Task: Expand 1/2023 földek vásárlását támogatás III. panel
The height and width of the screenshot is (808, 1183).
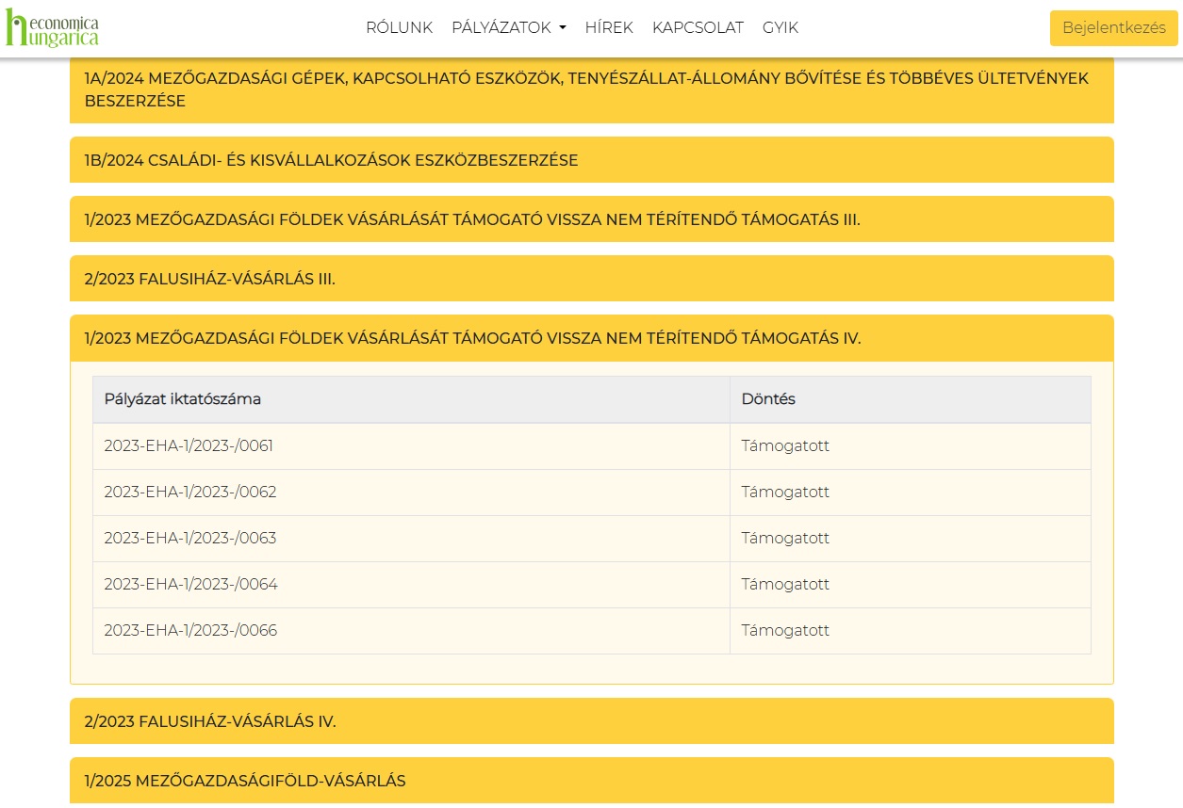Action: tap(471, 219)
